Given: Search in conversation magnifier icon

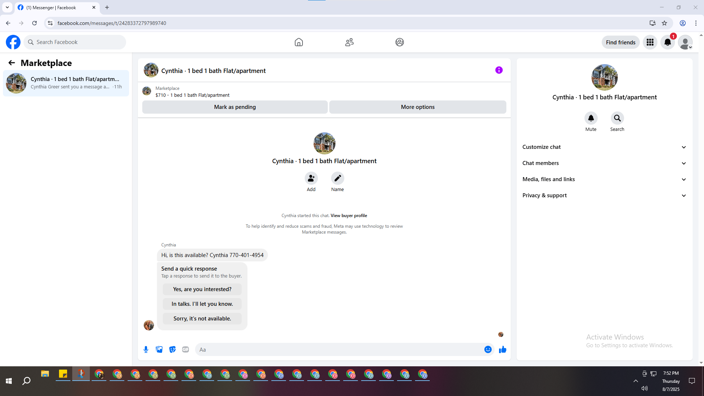Looking at the screenshot, I should click(x=617, y=118).
